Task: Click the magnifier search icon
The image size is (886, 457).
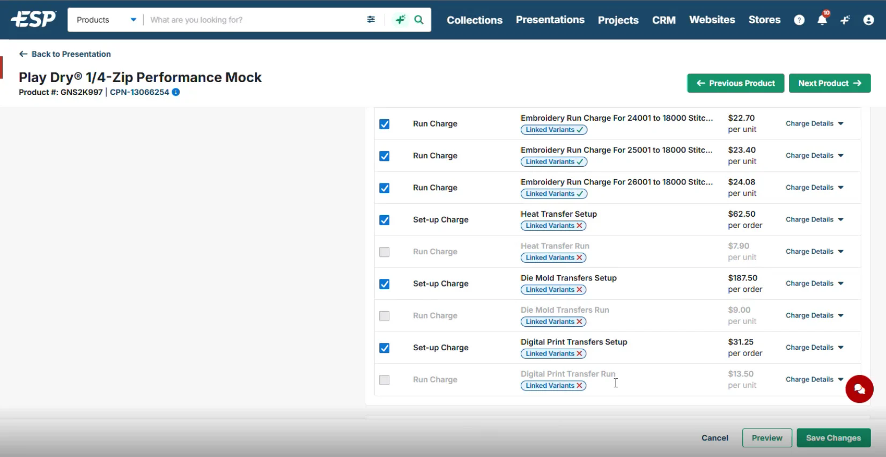Action: pyautogui.click(x=419, y=20)
